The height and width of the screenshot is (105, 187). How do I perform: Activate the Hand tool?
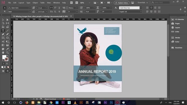[x=3, y=52]
